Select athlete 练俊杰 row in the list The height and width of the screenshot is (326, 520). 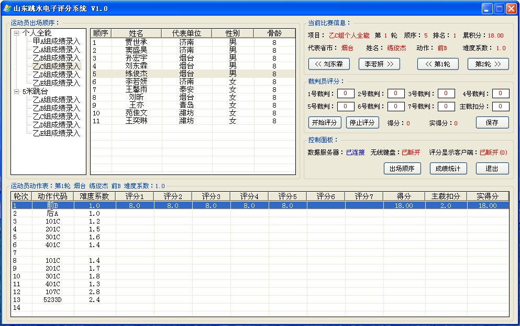[x=193, y=74]
